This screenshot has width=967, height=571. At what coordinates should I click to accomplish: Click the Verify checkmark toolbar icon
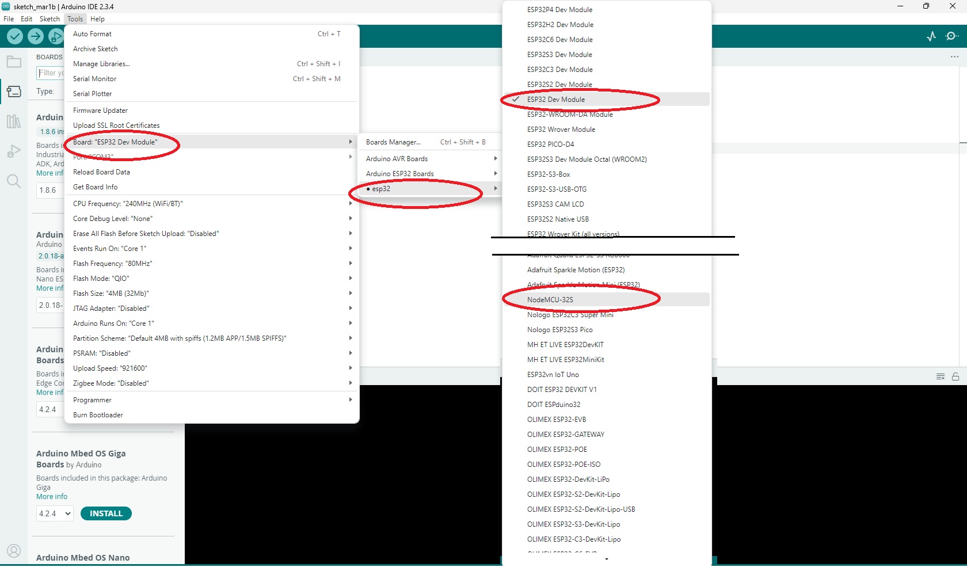click(15, 36)
